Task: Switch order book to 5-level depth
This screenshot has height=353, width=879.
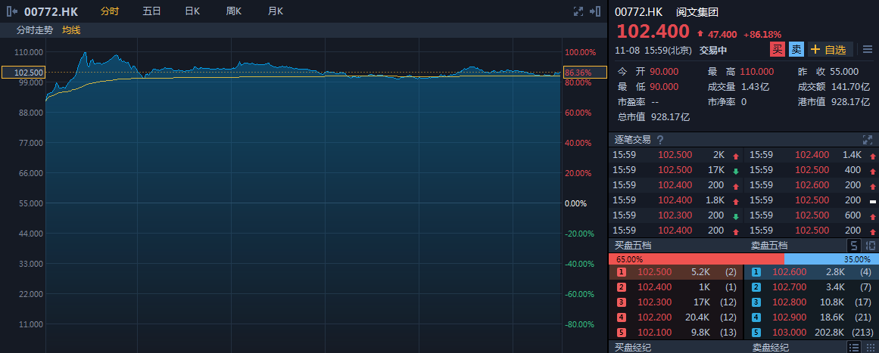Action: 854,246
